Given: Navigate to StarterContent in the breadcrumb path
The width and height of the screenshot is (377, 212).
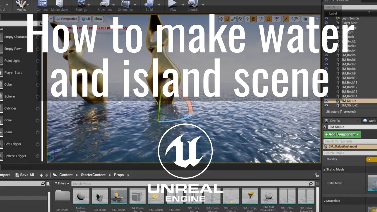Looking at the screenshot, I should pyautogui.click(x=93, y=175).
